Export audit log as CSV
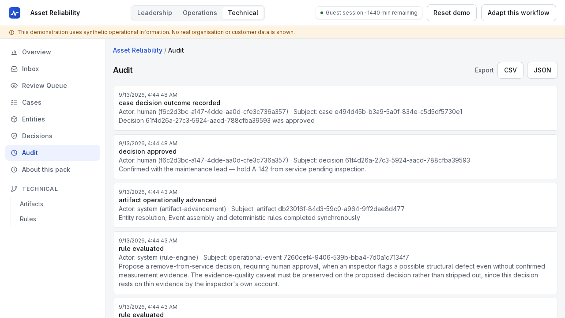The image size is (565, 318). [510, 70]
